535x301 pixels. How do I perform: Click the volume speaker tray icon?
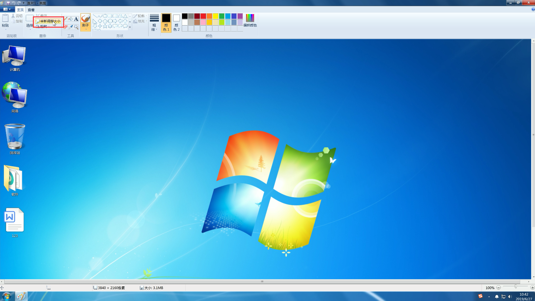point(510,296)
